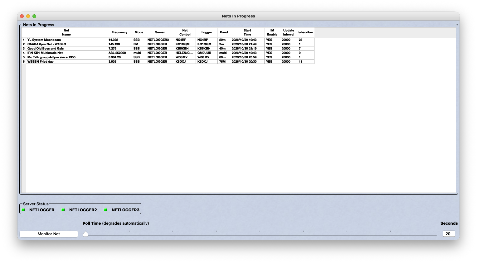The height and width of the screenshot is (263, 477).
Task: Click the green NETLOGGER2 status indicator light
Action: [x=63, y=210]
